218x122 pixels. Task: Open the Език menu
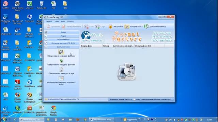63,22
